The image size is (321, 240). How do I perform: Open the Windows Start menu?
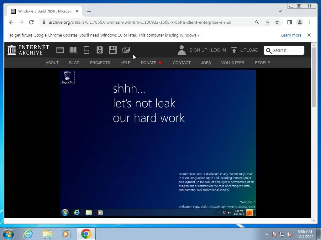click(8, 234)
